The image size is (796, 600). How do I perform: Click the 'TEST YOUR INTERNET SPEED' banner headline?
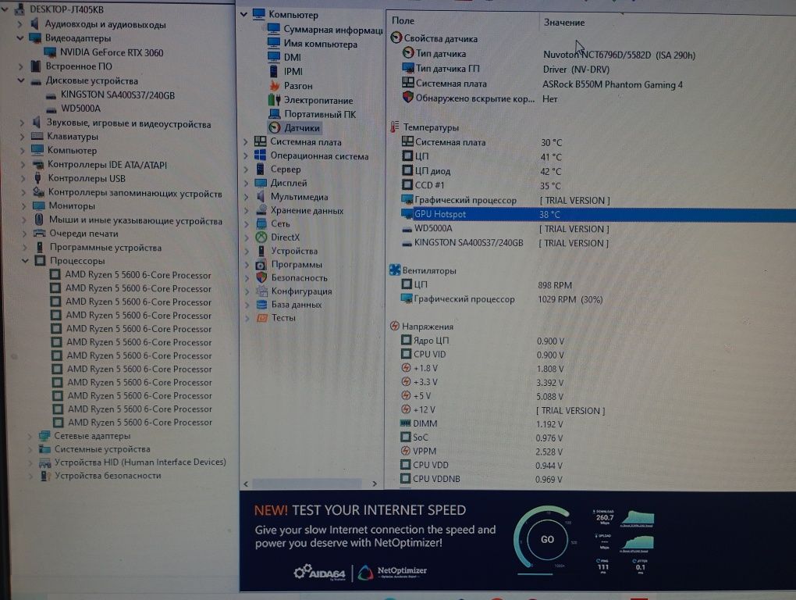379,510
